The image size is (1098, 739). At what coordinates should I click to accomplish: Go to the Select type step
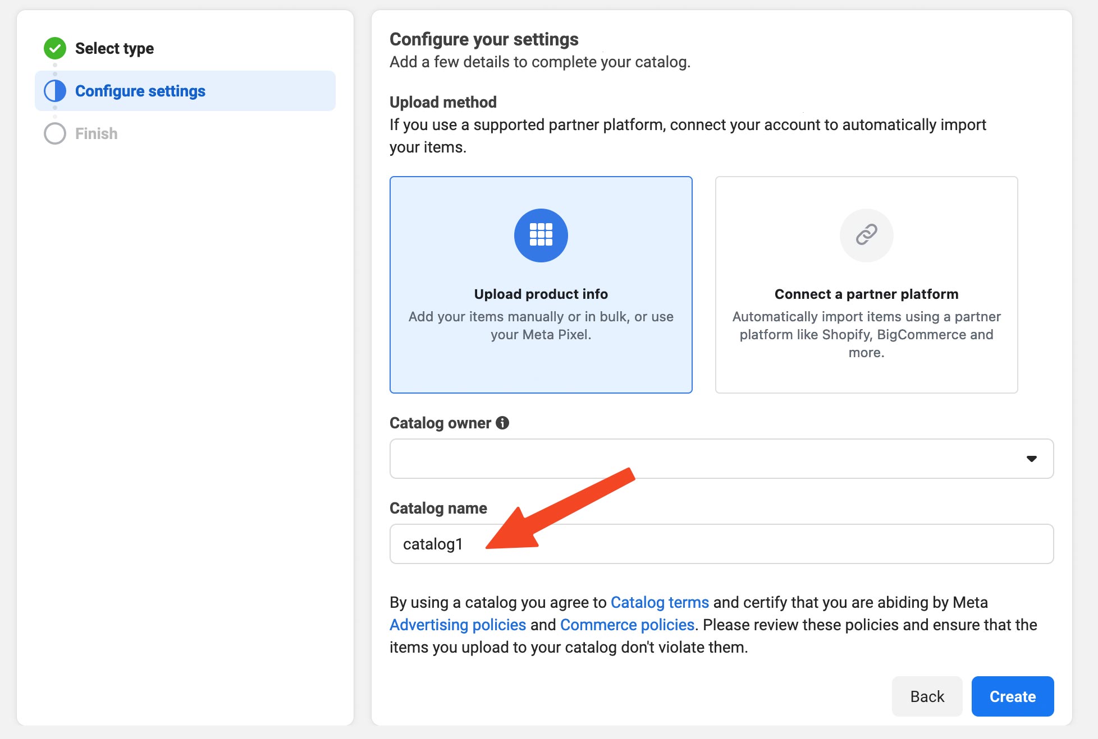coord(115,48)
